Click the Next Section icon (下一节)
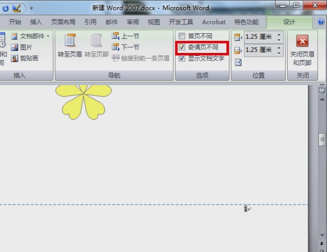This screenshot has width=327, height=252. tap(116, 47)
